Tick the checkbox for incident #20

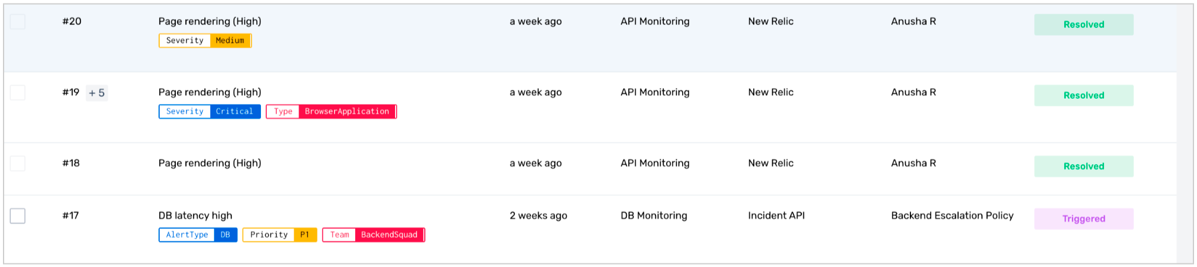coord(18,21)
